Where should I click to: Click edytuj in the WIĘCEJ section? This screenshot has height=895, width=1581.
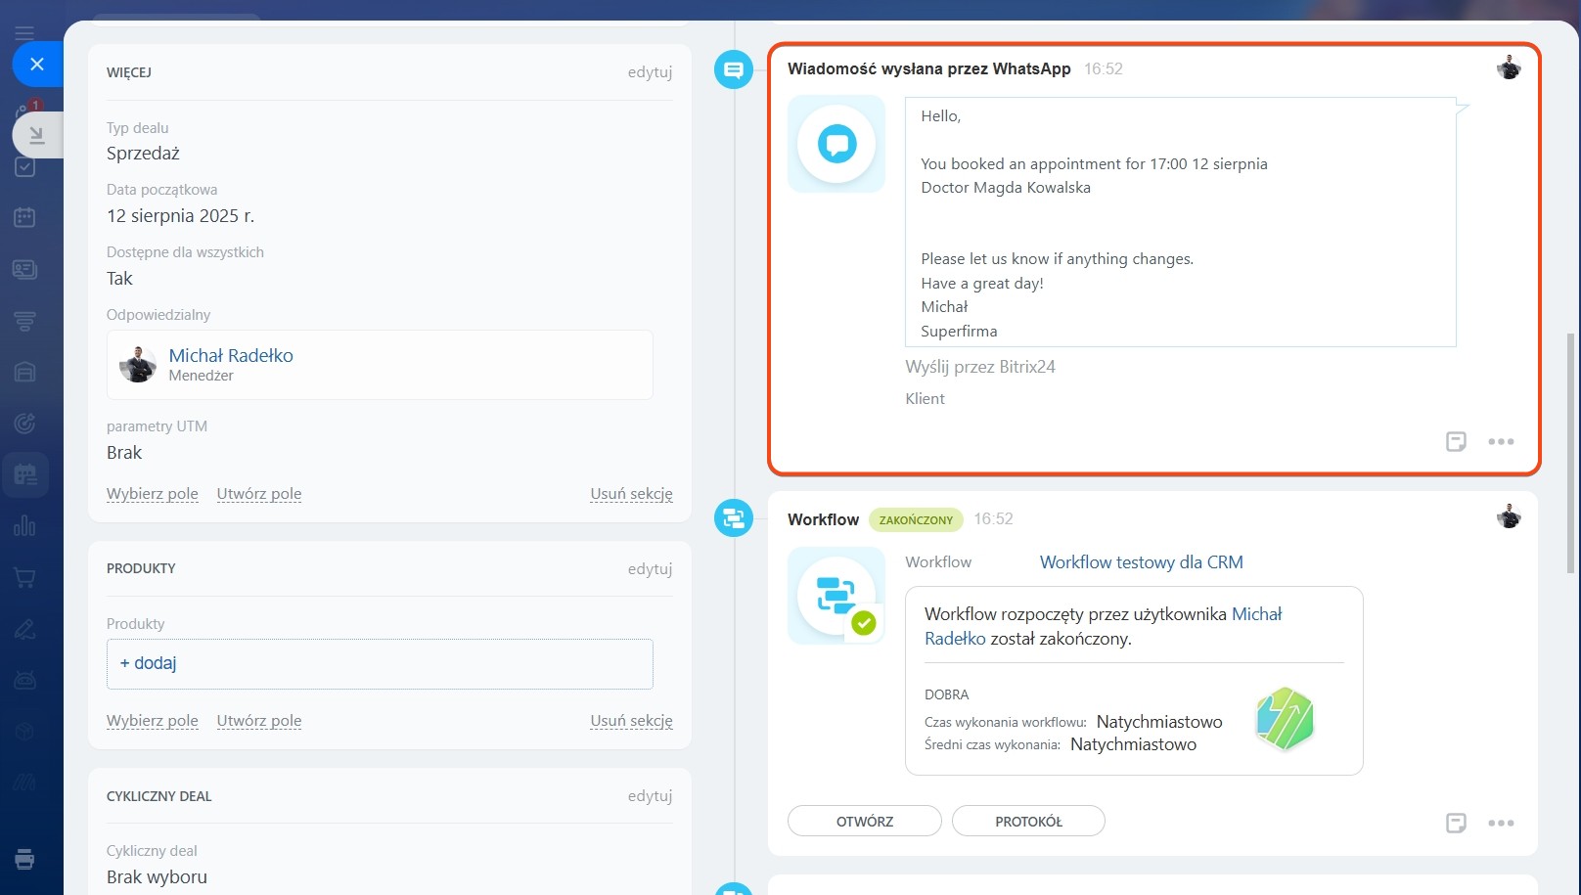(x=650, y=72)
